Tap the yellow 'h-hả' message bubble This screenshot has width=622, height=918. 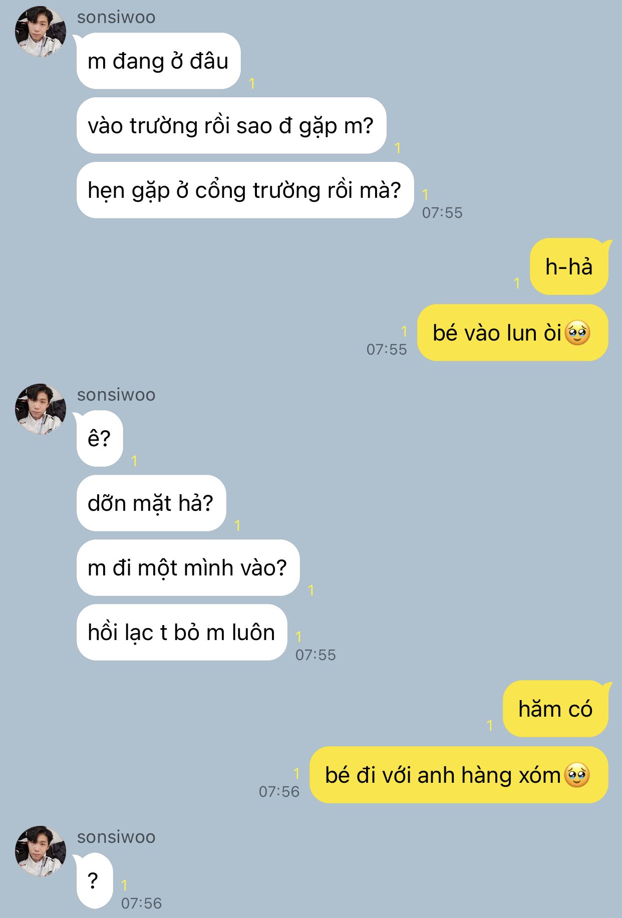point(569,267)
